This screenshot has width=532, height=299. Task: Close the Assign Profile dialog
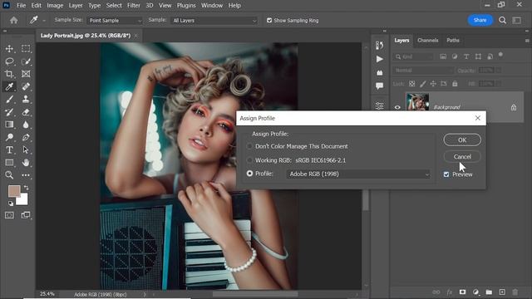[478, 118]
